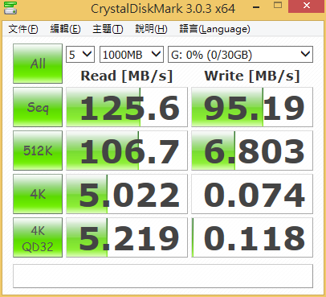Select the 512K read result 106.7

[x=127, y=151]
